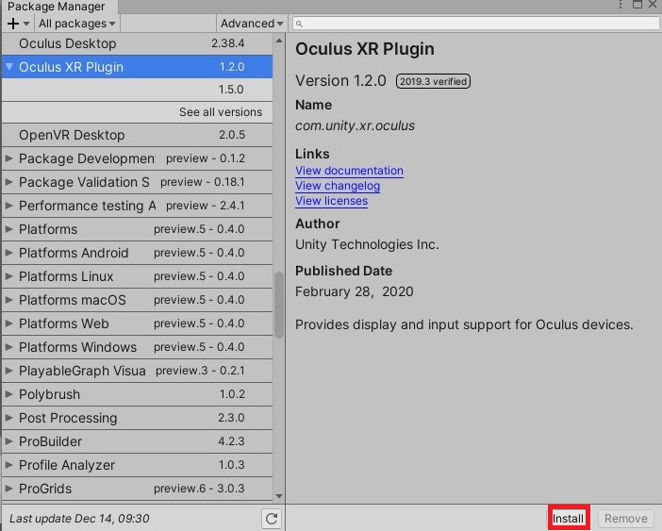
Task: Expand the Polybrush package entry
Action: pos(8,394)
